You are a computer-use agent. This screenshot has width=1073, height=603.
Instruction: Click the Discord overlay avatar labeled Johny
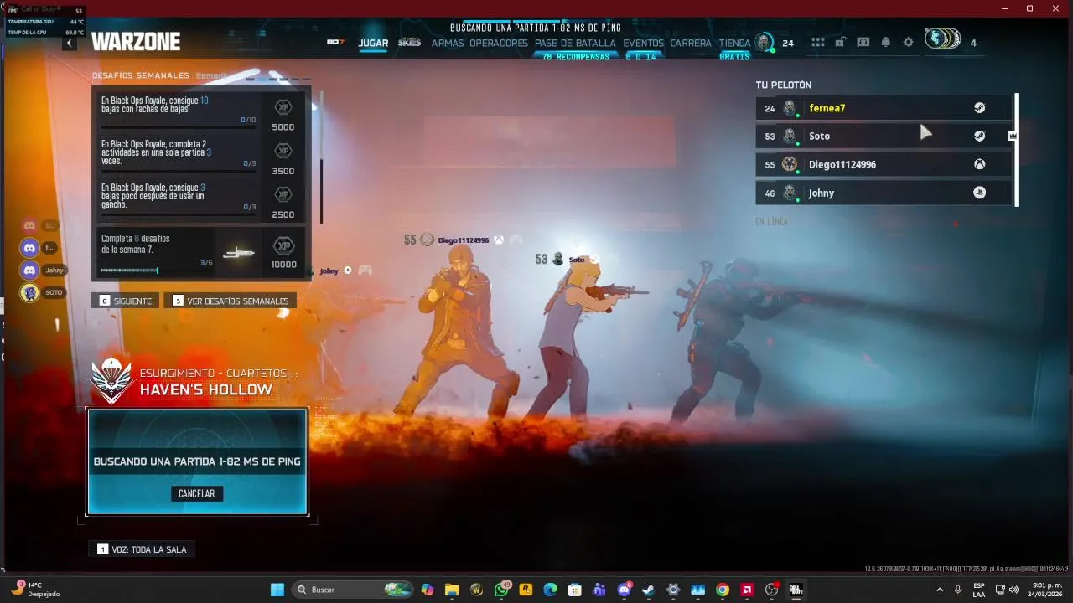(29, 271)
